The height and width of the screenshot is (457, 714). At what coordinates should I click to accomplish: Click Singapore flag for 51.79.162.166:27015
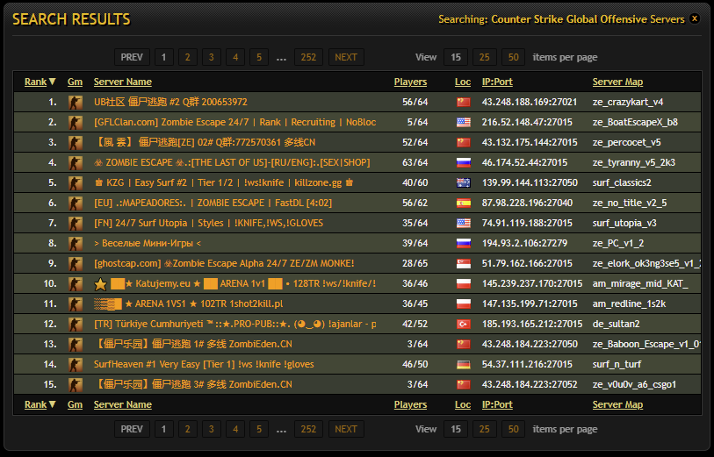click(x=463, y=263)
